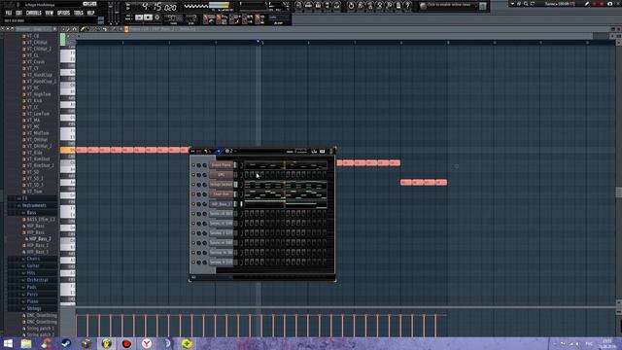The height and width of the screenshot is (350, 622).
Task: Open the TOOLS menu
Action: [x=79, y=13]
